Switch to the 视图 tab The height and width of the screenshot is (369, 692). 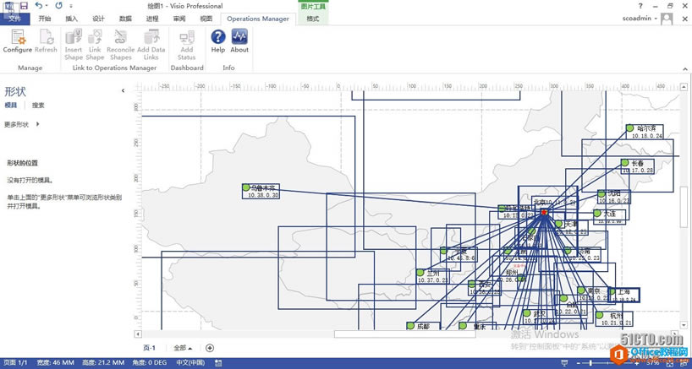point(206,19)
